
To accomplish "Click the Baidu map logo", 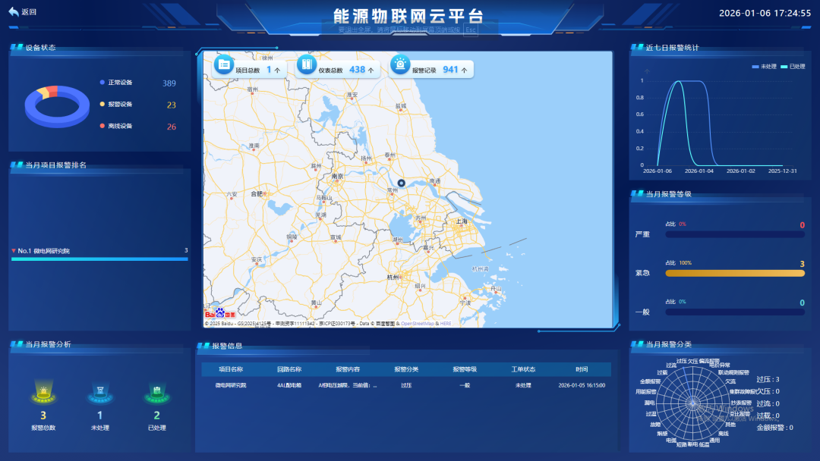I will click(219, 314).
